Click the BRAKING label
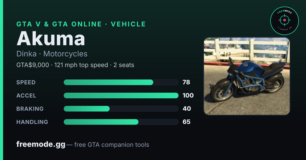 [x=30, y=109]
